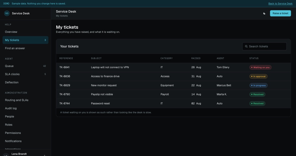Click the Agent column header
Screen dimensions: 296x156
coord(220,58)
